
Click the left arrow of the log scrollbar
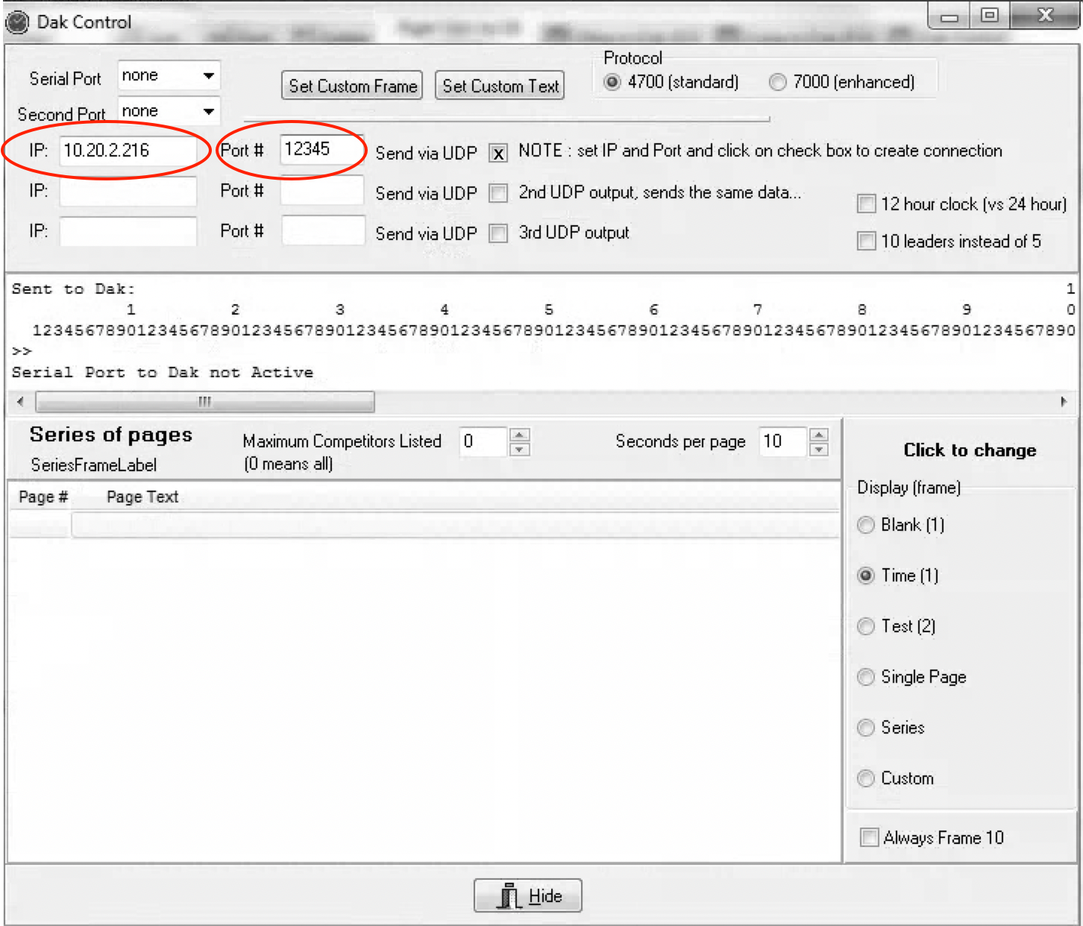click(20, 402)
